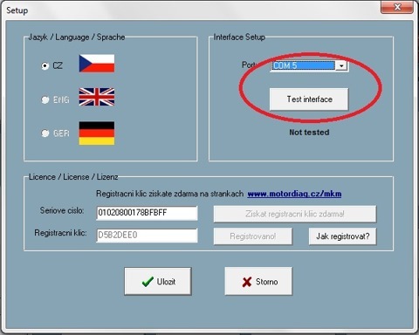Image resolution: width=419 pixels, height=335 pixels.
Task: Click the Not tested status text
Action: (309, 133)
